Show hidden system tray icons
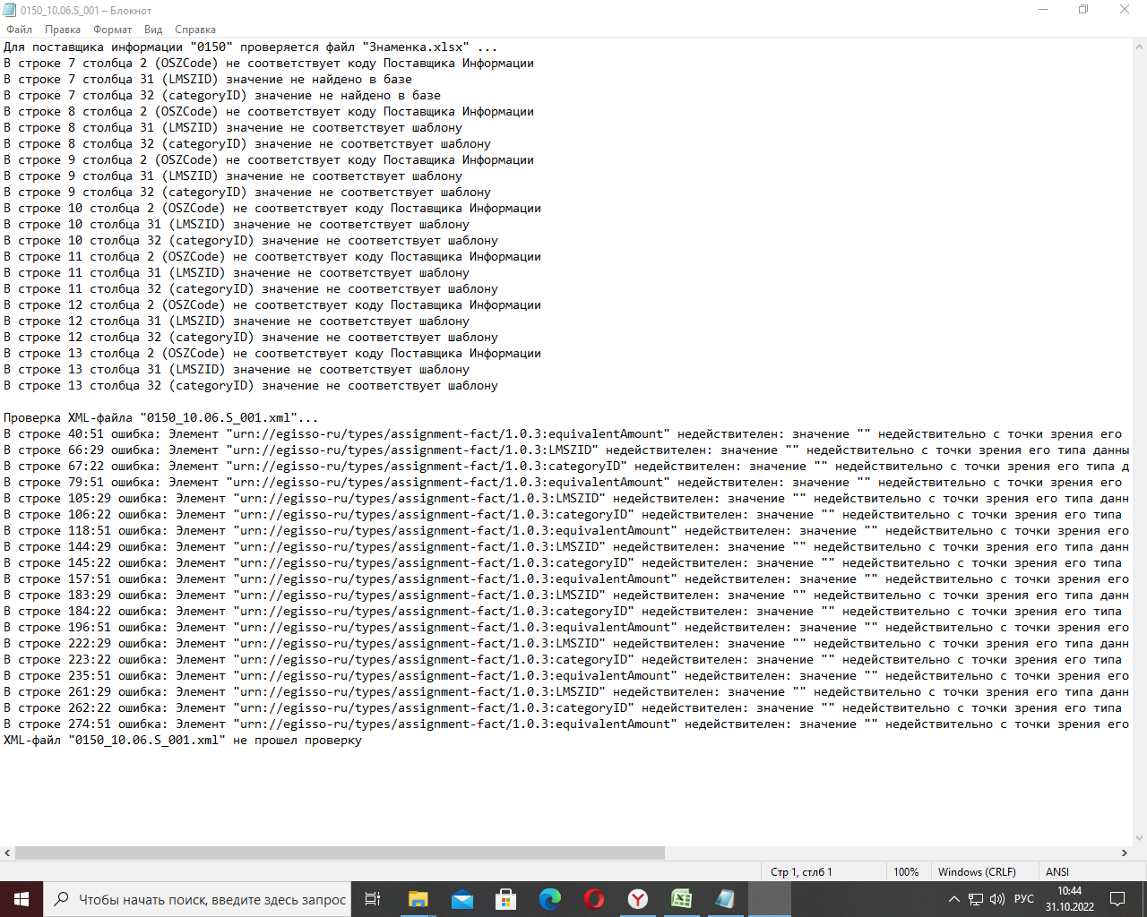The image size is (1147, 917). click(x=954, y=899)
